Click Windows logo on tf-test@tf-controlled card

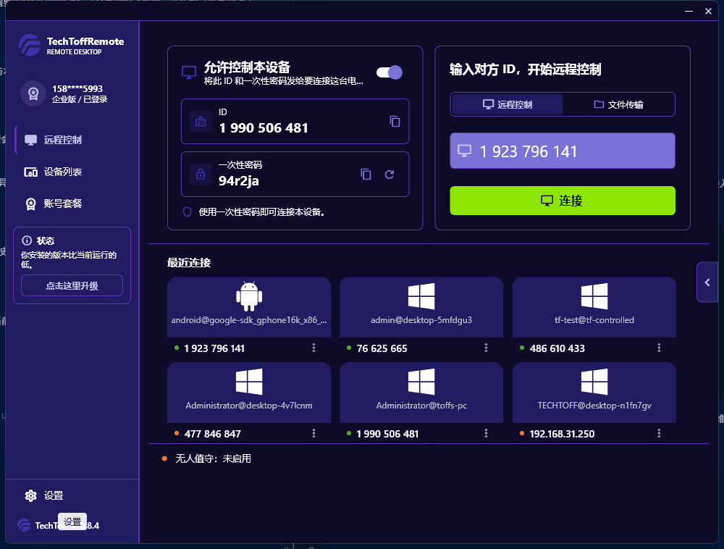(594, 296)
